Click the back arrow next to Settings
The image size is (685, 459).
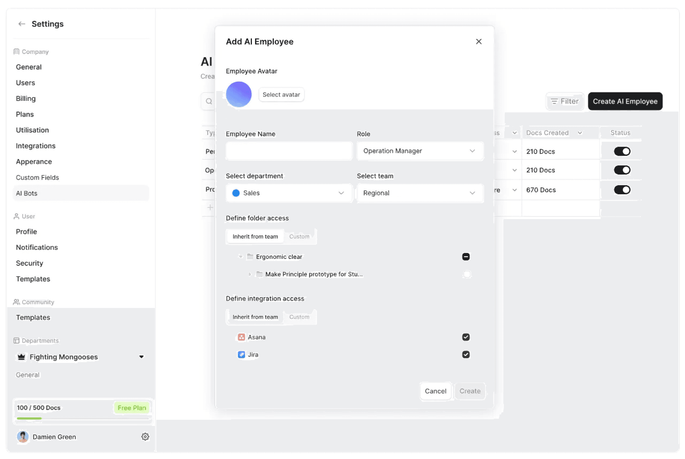pyautogui.click(x=22, y=24)
